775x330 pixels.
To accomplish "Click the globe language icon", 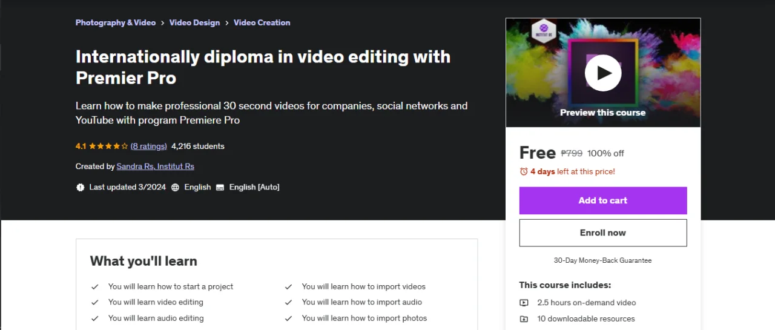I will coord(175,188).
